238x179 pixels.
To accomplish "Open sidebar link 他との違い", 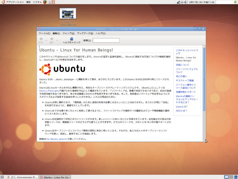I will point(181,76).
